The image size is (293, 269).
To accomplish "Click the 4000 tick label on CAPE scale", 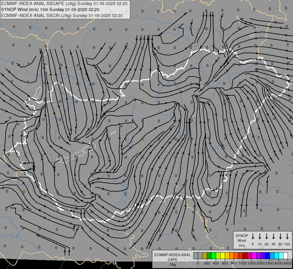I will (x=279, y=263).
